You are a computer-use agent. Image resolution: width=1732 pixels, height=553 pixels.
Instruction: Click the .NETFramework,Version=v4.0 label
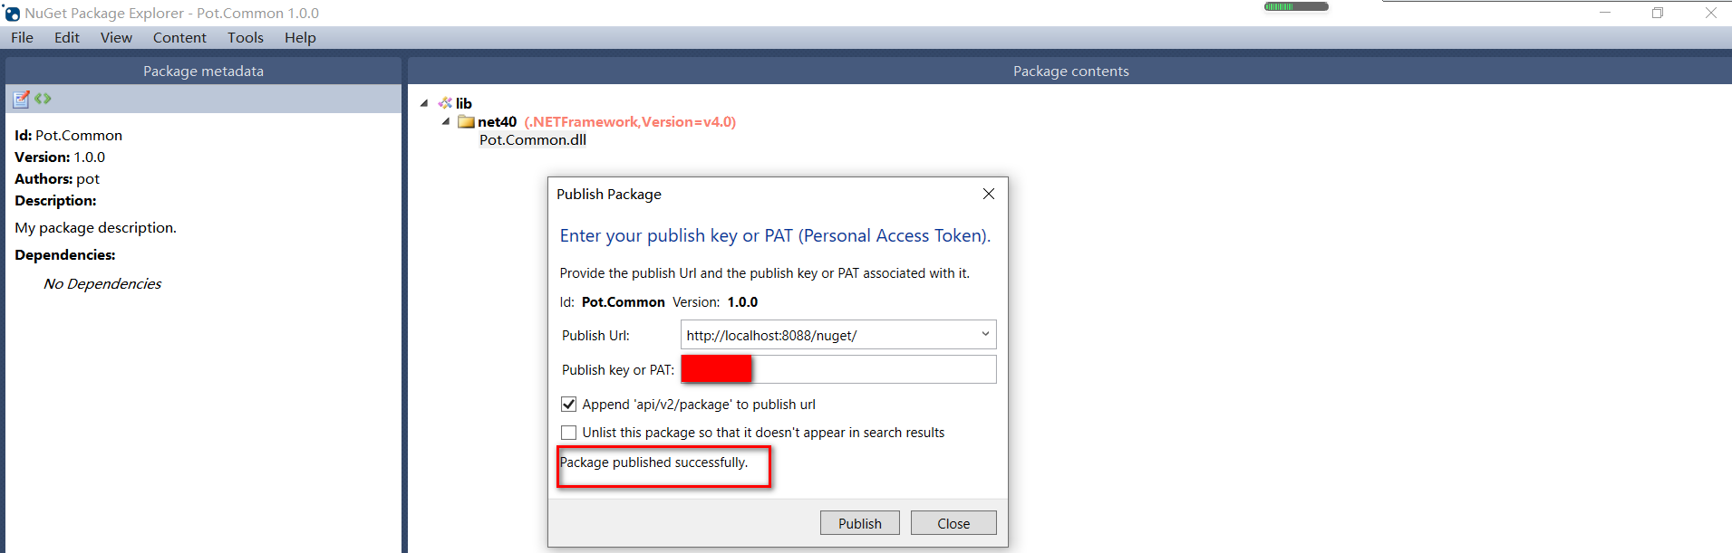click(x=630, y=121)
